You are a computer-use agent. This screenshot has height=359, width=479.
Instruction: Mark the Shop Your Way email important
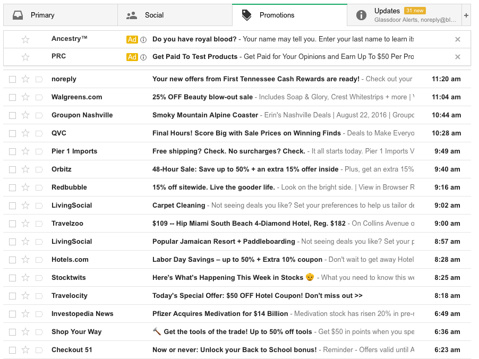(x=39, y=332)
